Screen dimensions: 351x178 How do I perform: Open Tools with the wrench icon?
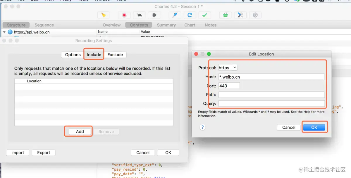(240, 15)
